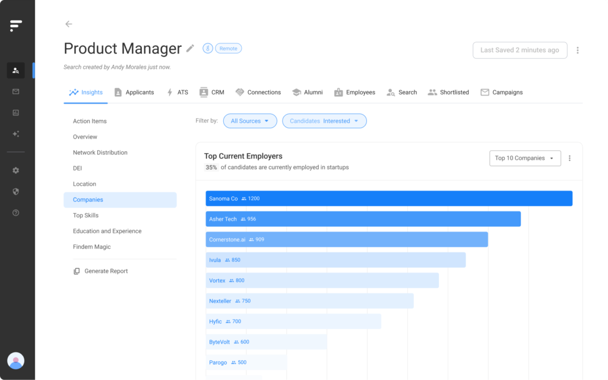This screenshot has height=380, width=608.
Task: Select the Sanoma Co bar in the chart
Action: point(389,198)
